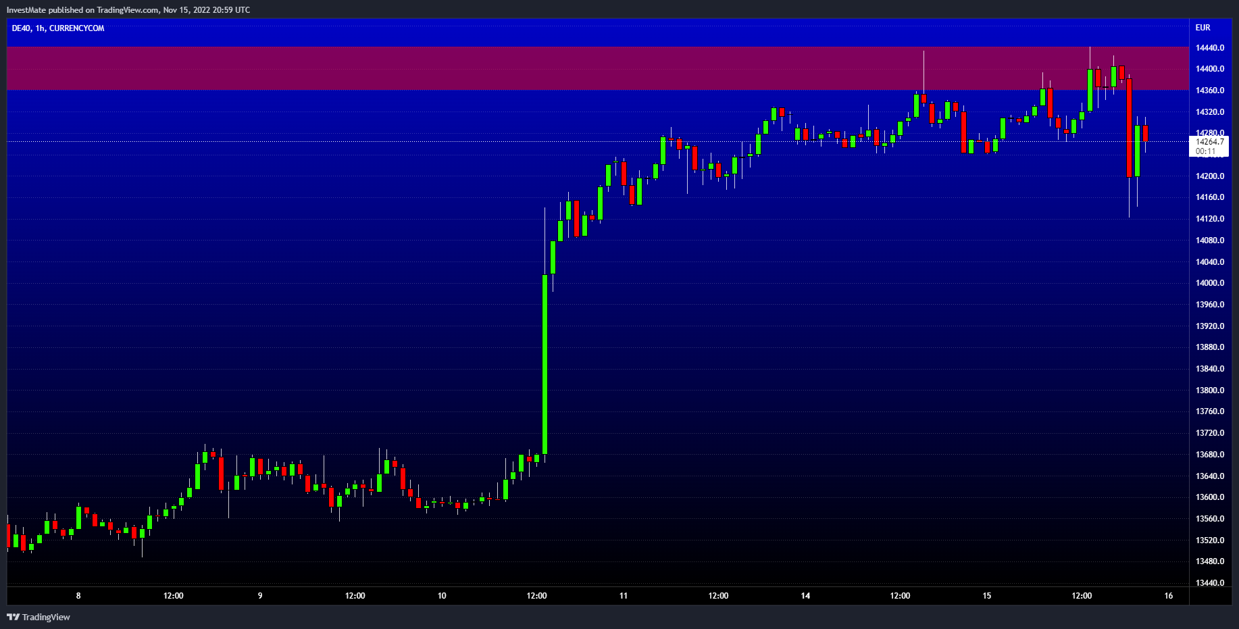Screen dimensions: 1239x629
Task: Click the 00:11 candle countdown timer
Action: pyautogui.click(x=1205, y=151)
